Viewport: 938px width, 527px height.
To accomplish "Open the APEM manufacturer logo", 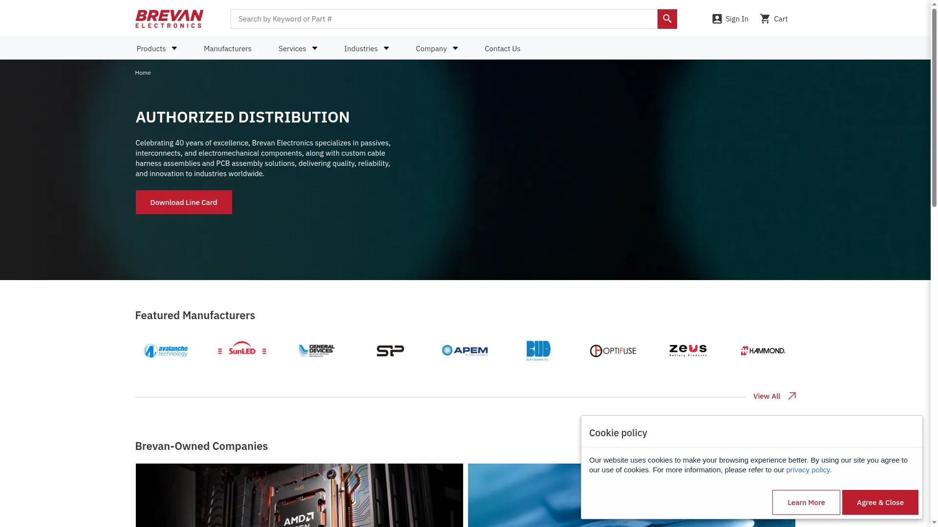I will coord(465,350).
